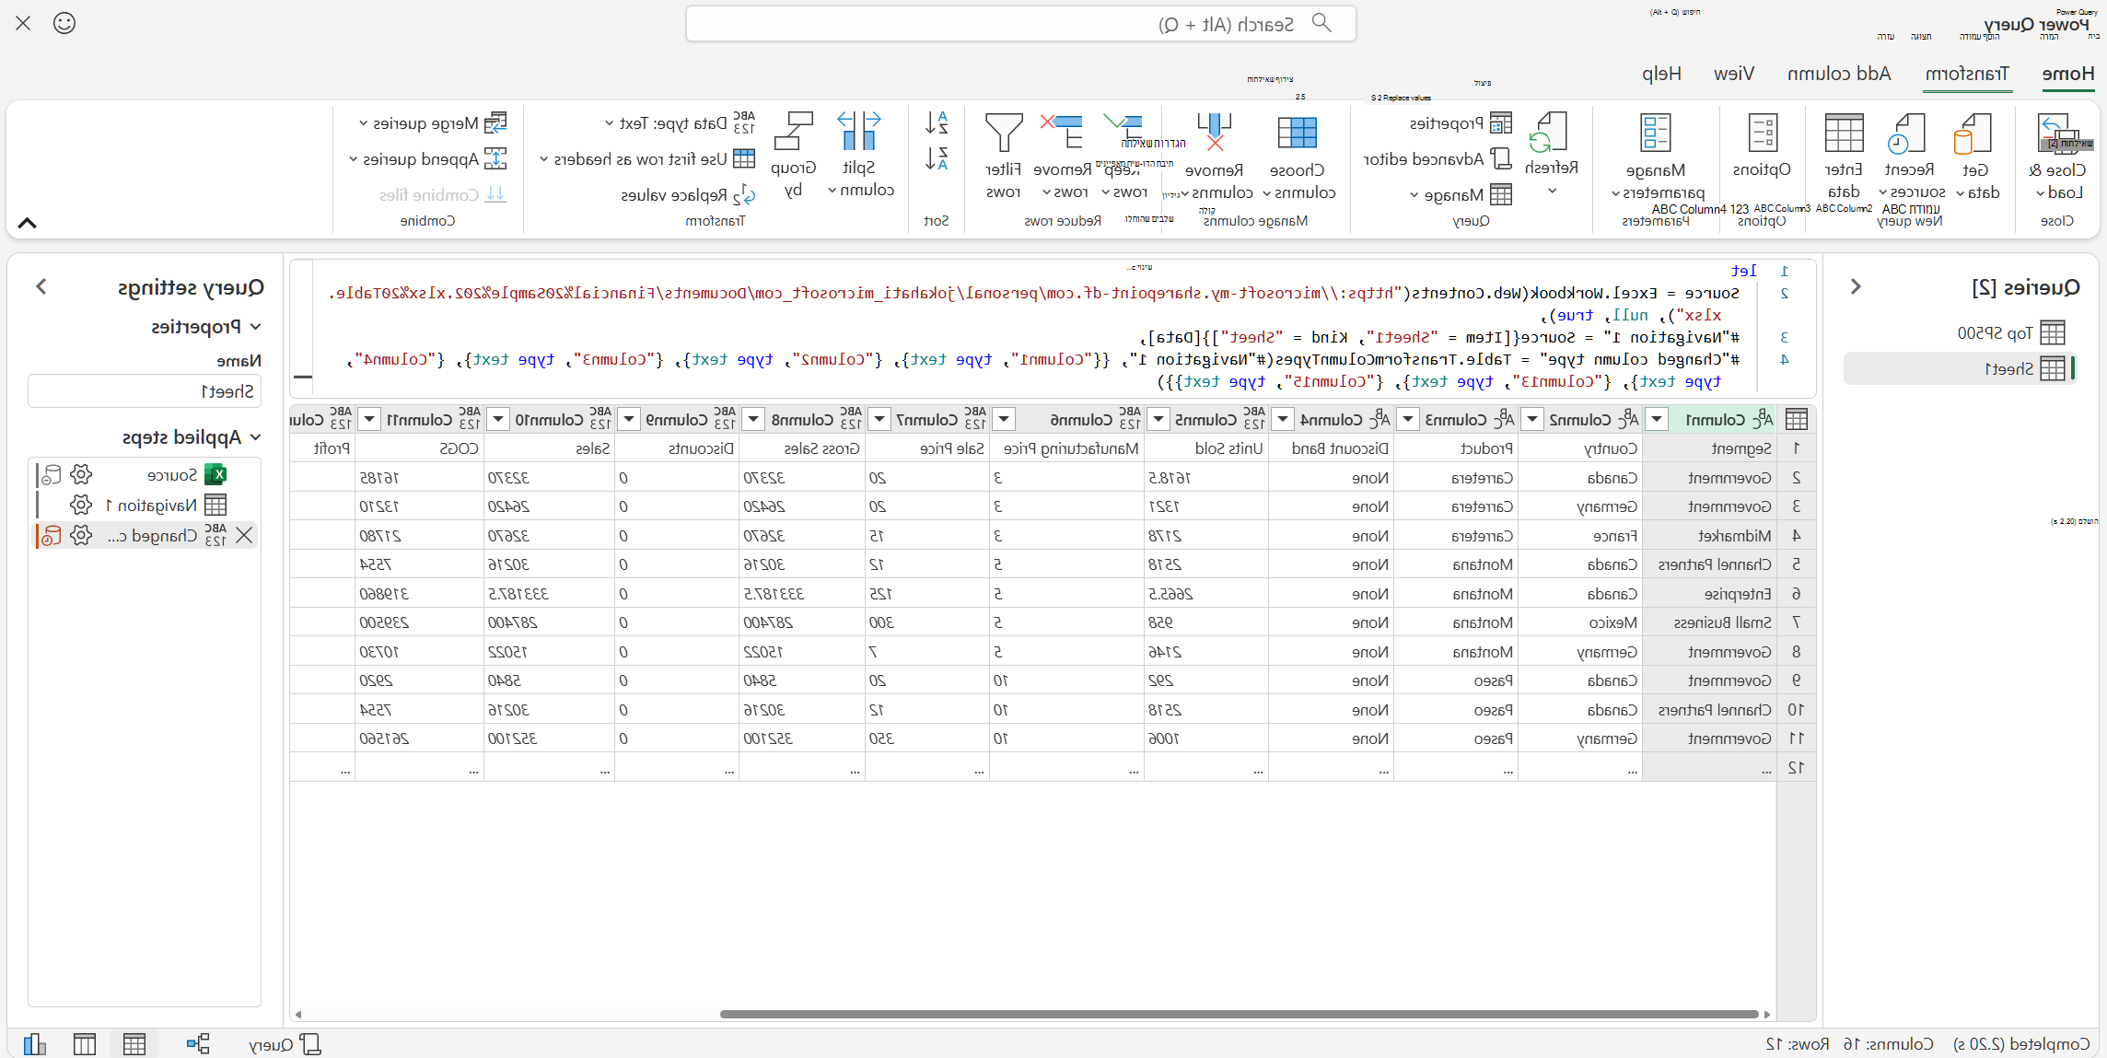The height and width of the screenshot is (1058, 2107).
Task: Click the Enter data table icon
Action: coord(1844,134)
